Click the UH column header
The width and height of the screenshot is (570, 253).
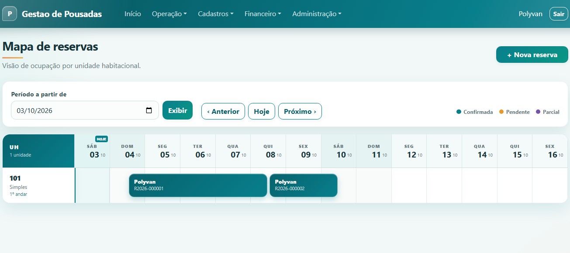click(38, 151)
